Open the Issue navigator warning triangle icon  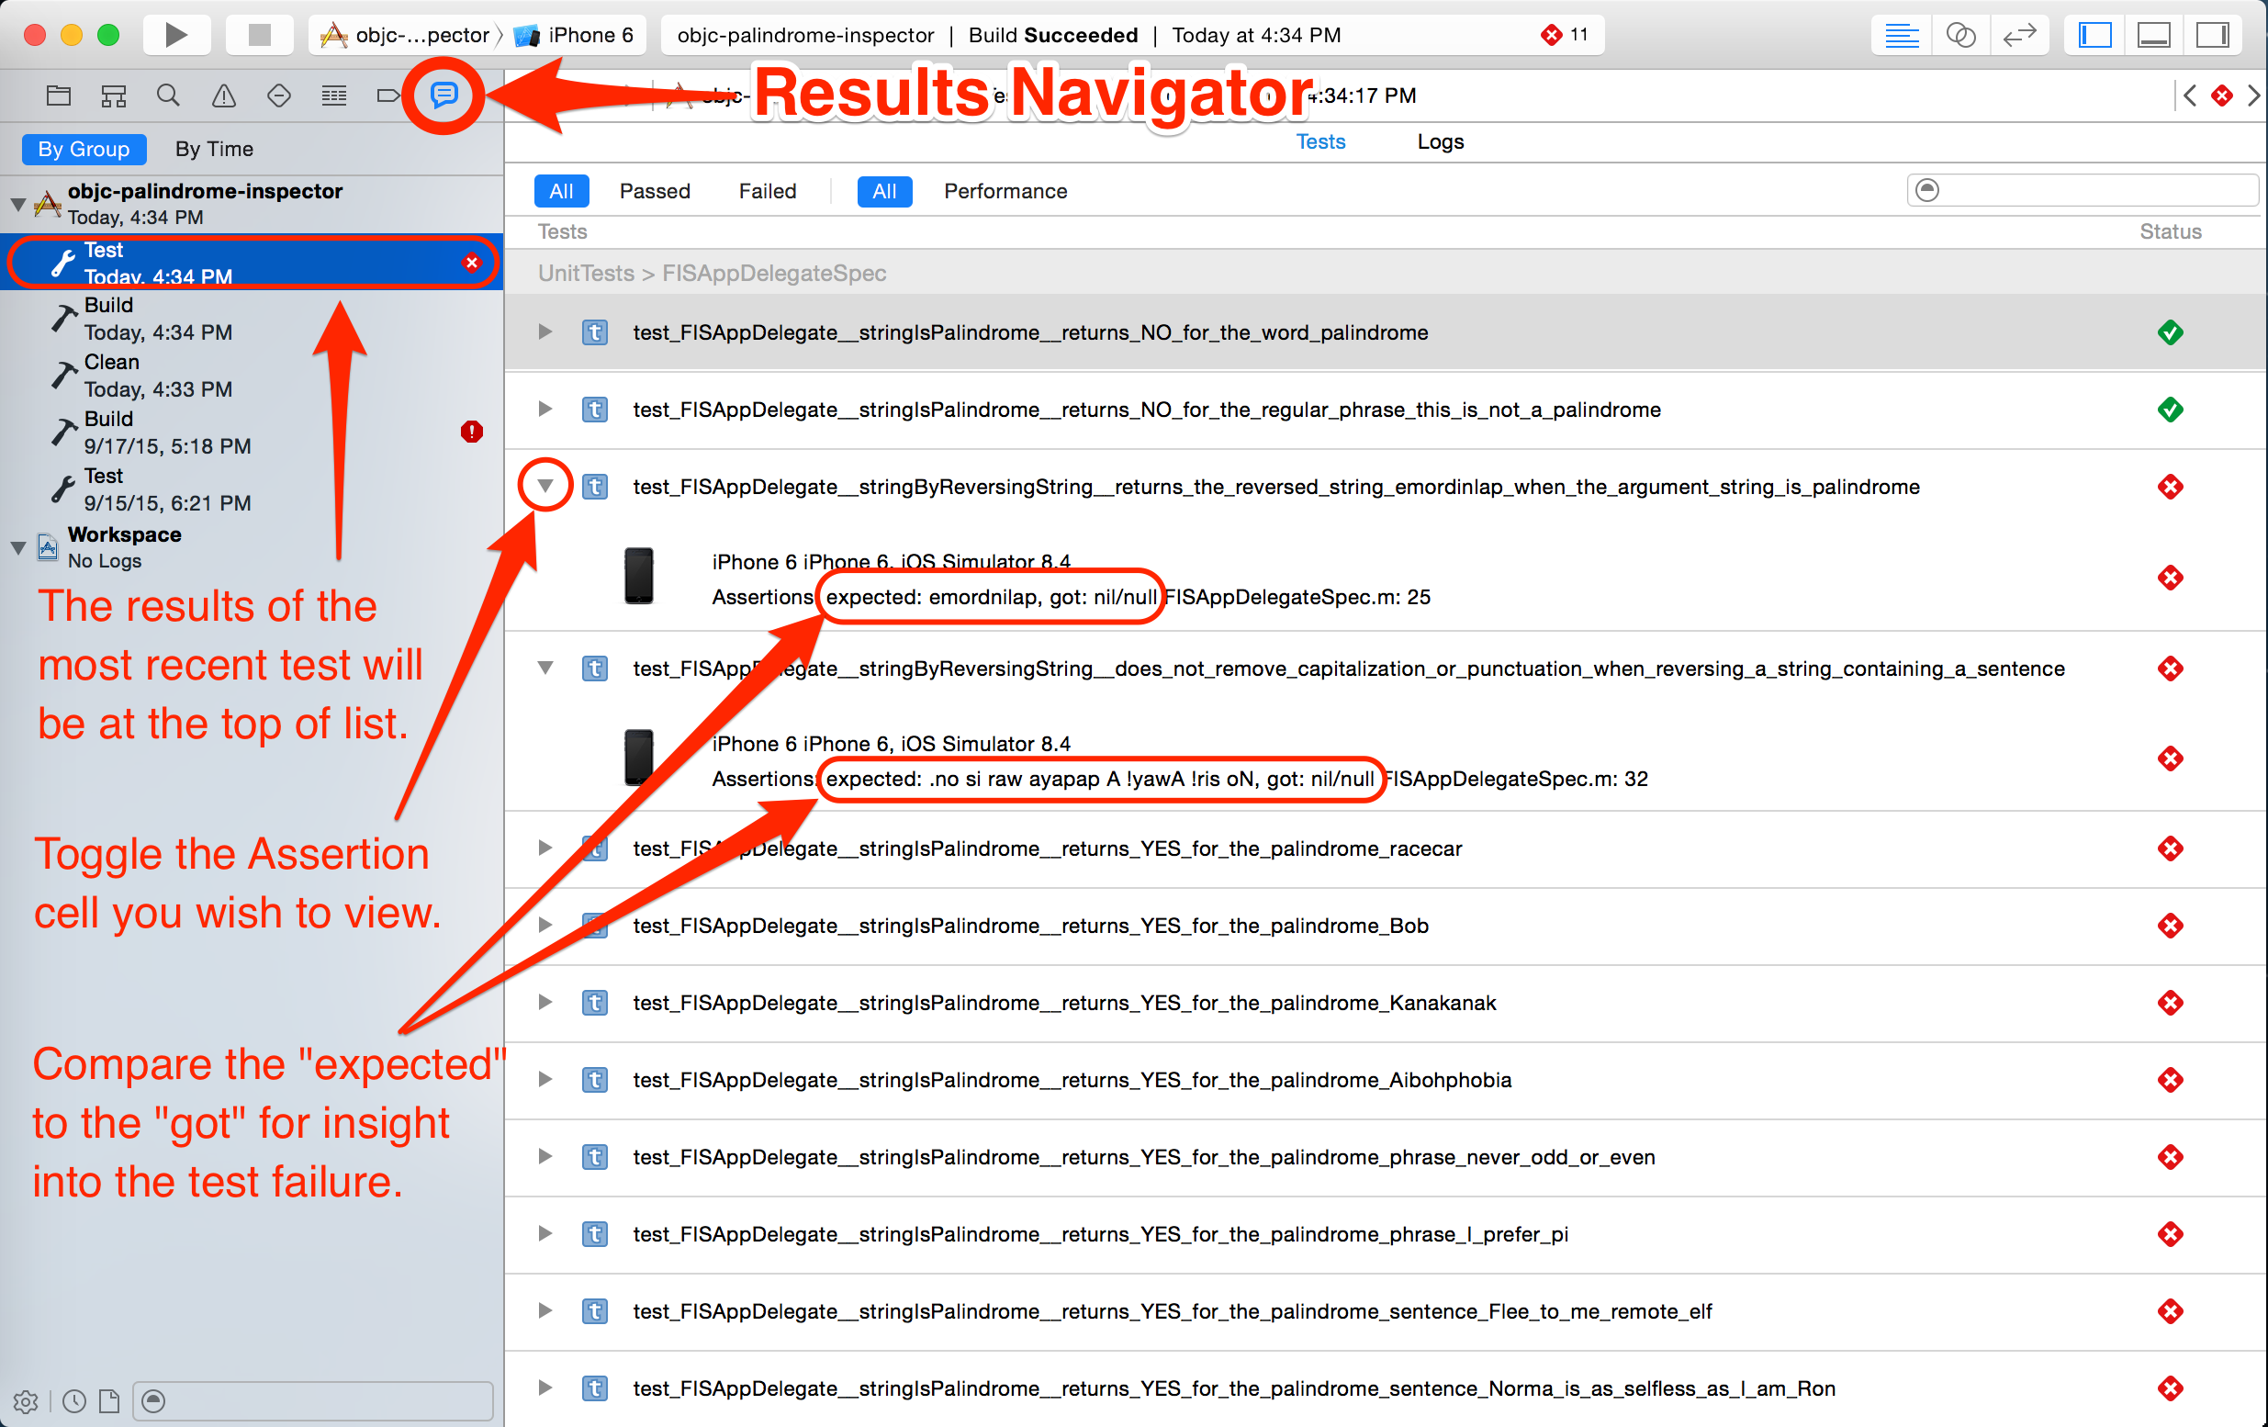(x=223, y=96)
